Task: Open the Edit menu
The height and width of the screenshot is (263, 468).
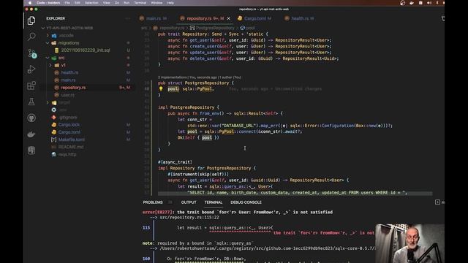Action: (x=78, y=3)
